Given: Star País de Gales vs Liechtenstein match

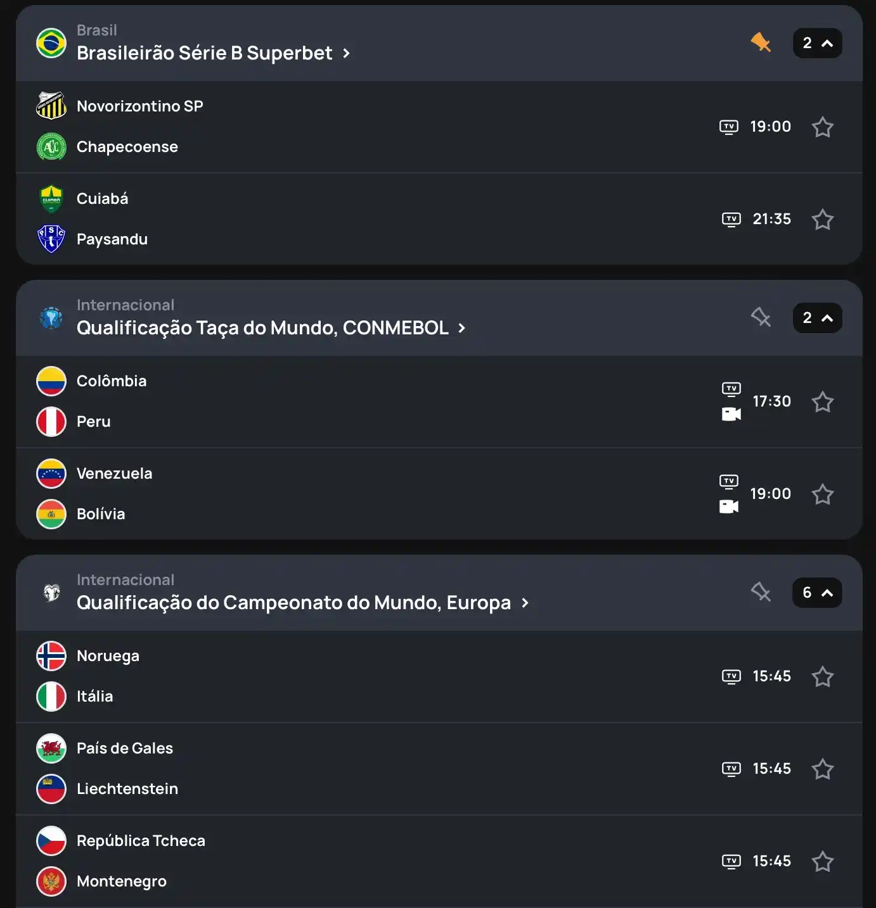Looking at the screenshot, I should pos(823,769).
